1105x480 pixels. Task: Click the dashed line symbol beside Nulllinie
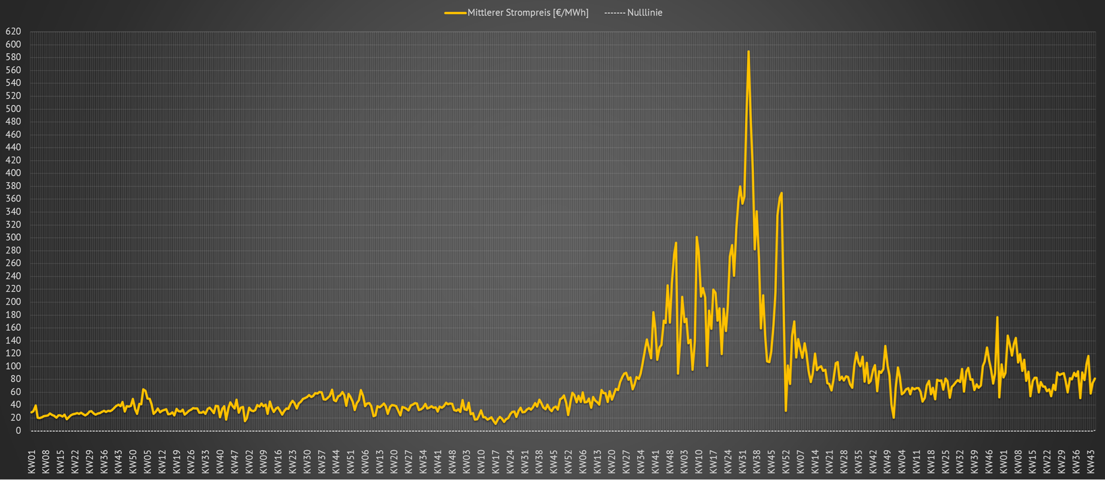(x=614, y=13)
